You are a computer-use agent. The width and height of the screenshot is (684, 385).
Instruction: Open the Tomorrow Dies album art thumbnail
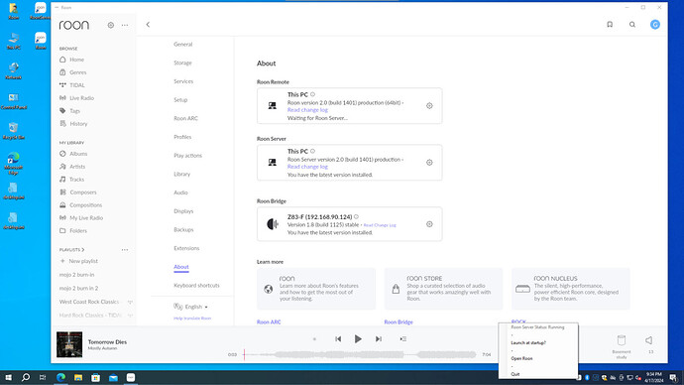pyautogui.click(x=69, y=344)
